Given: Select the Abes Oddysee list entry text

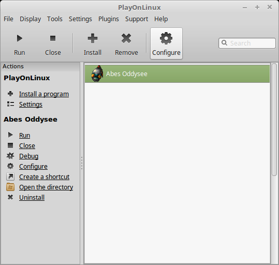Looking at the screenshot, I should [x=127, y=73].
